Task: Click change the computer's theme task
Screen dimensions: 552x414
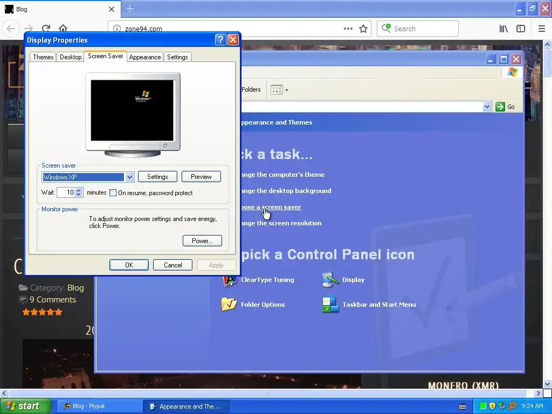Action: pos(283,175)
